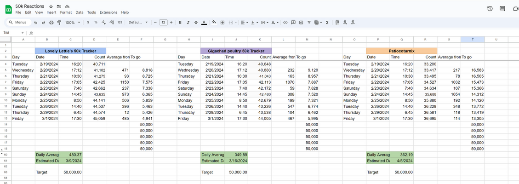Image resolution: width=519 pixels, height=184 pixels.
Task: Open version history clock icon
Action: point(490,9)
